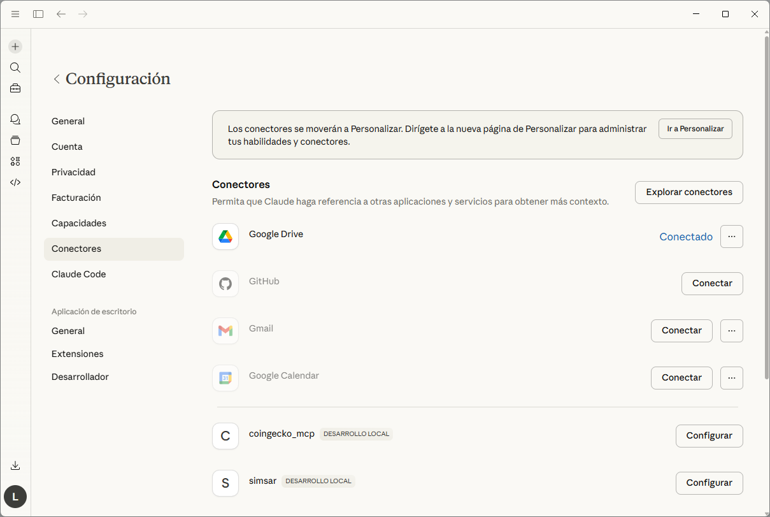Click the new chat plus icon
Screen dimensions: 770x517
(x=15, y=47)
